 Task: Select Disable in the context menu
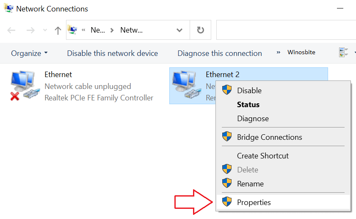pos(249,91)
